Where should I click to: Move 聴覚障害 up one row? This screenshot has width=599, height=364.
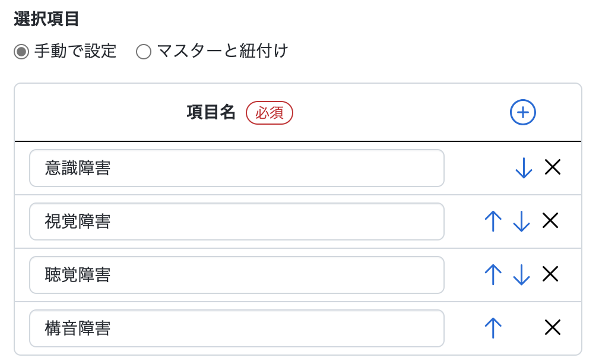(x=493, y=275)
